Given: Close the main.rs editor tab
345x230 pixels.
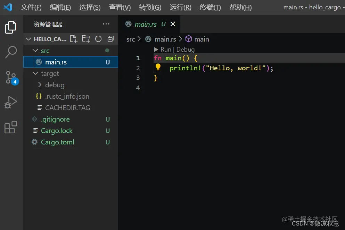Looking at the screenshot, I should 173,24.
